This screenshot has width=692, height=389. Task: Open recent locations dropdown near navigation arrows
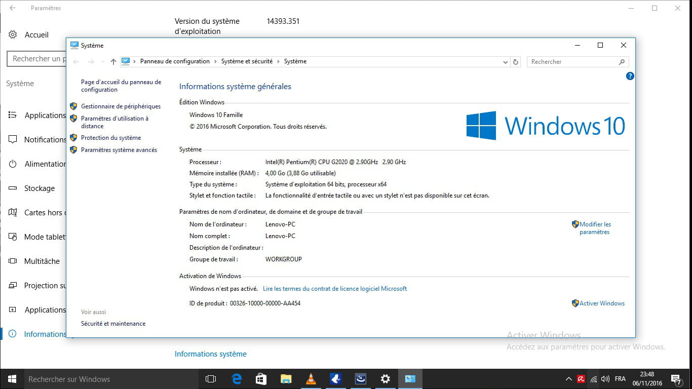pos(103,62)
